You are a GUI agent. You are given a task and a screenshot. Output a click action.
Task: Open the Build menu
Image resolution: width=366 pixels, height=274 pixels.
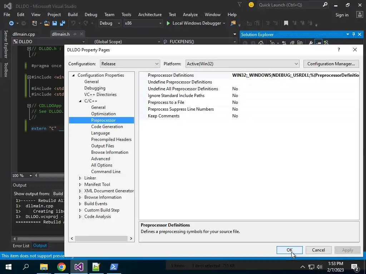click(73, 14)
